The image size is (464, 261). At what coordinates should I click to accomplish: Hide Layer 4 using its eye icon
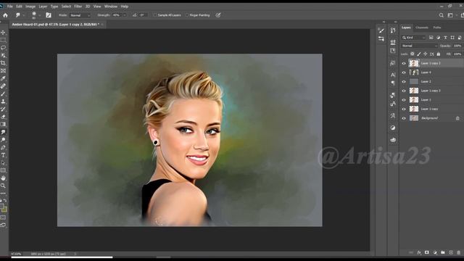point(404,72)
